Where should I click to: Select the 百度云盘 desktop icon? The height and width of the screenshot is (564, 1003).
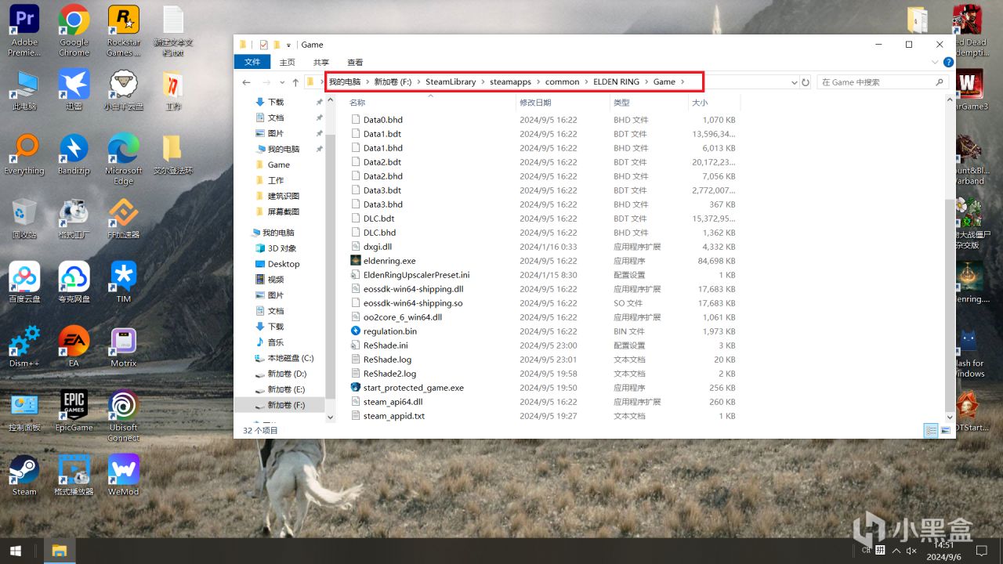click(x=24, y=282)
